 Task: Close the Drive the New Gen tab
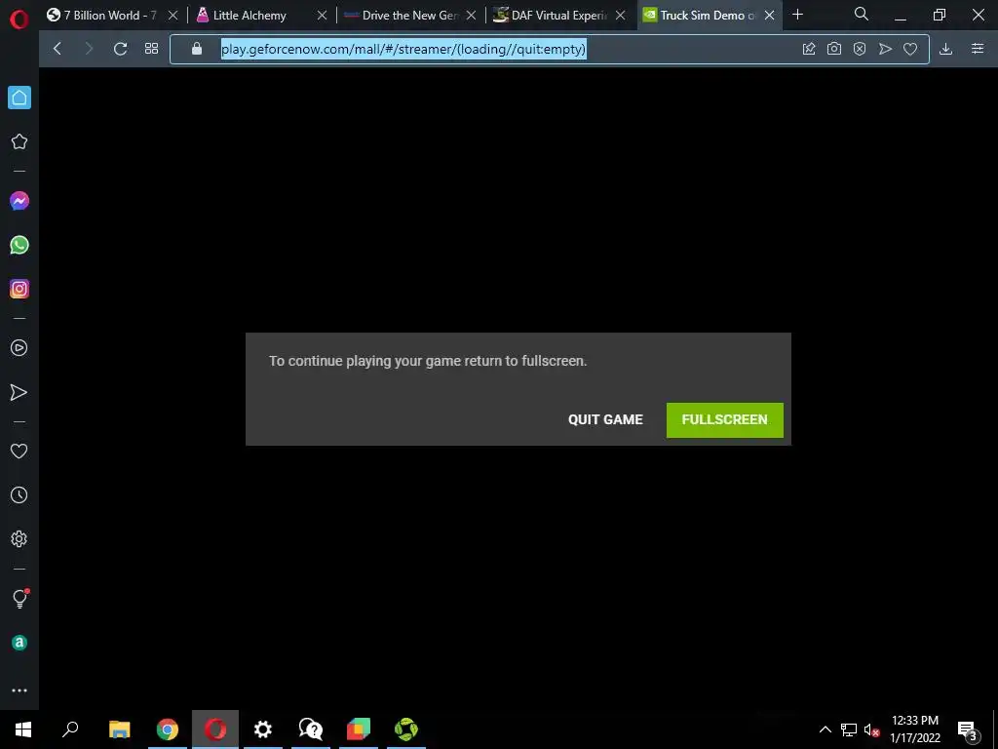pyautogui.click(x=471, y=16)
